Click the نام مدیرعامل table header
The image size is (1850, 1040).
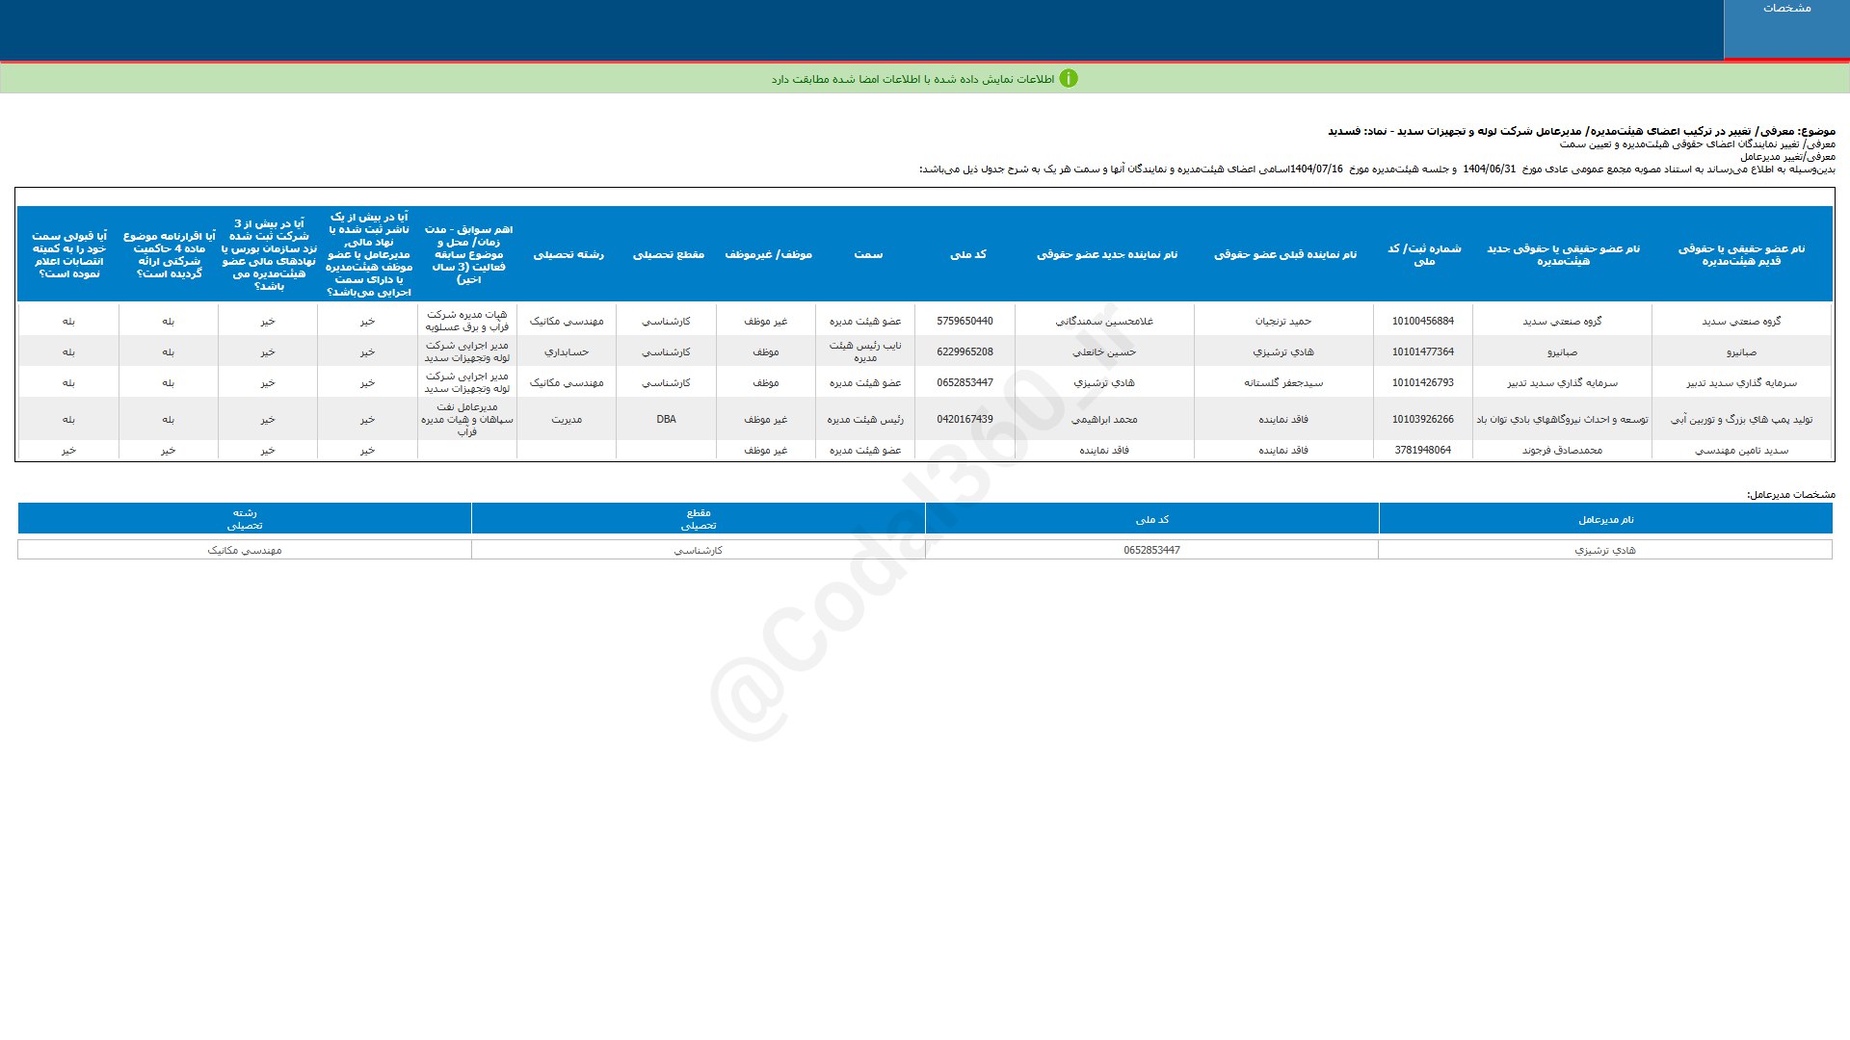1605,519
